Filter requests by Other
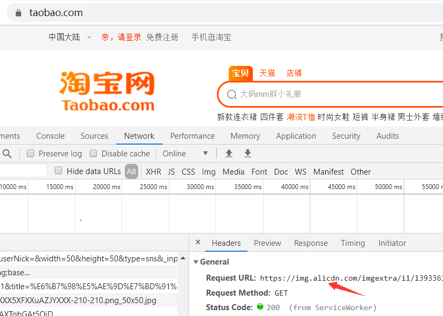This screenshot has width=443, height=316. point(361,172)
